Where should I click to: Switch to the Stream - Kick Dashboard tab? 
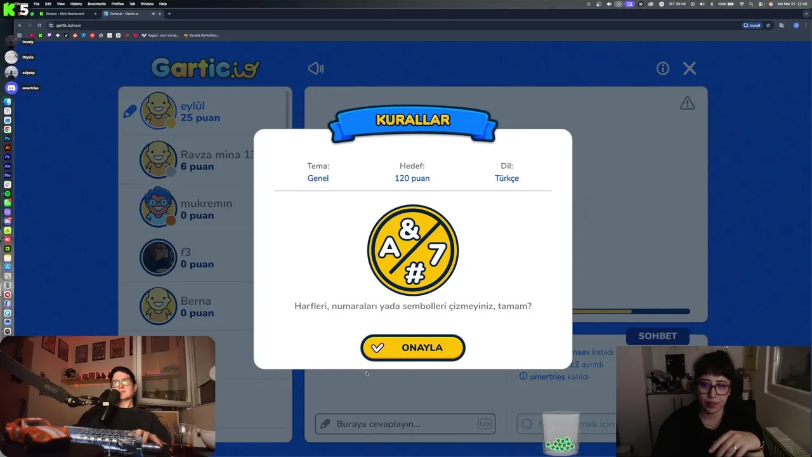(68, 13)
